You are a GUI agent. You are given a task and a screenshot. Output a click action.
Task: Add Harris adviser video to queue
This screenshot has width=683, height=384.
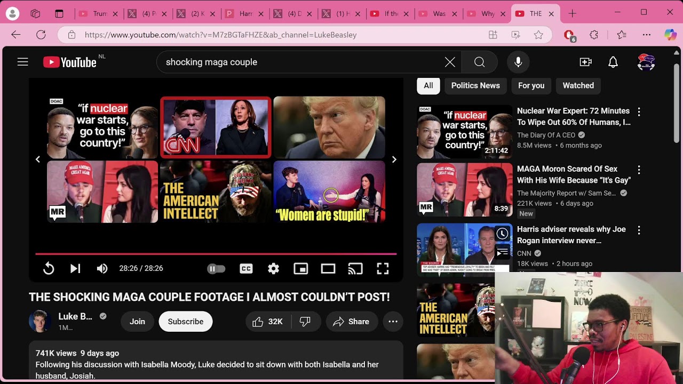(502, 252)
